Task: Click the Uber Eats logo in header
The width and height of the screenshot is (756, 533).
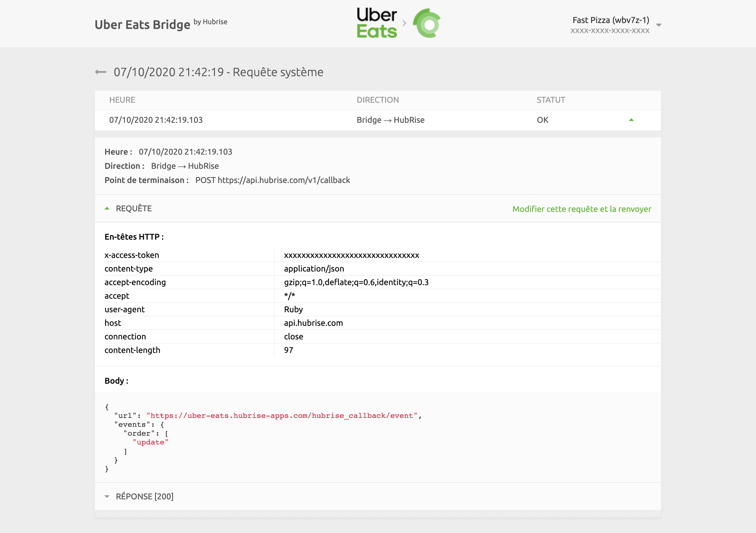Action: coord(377,23)
